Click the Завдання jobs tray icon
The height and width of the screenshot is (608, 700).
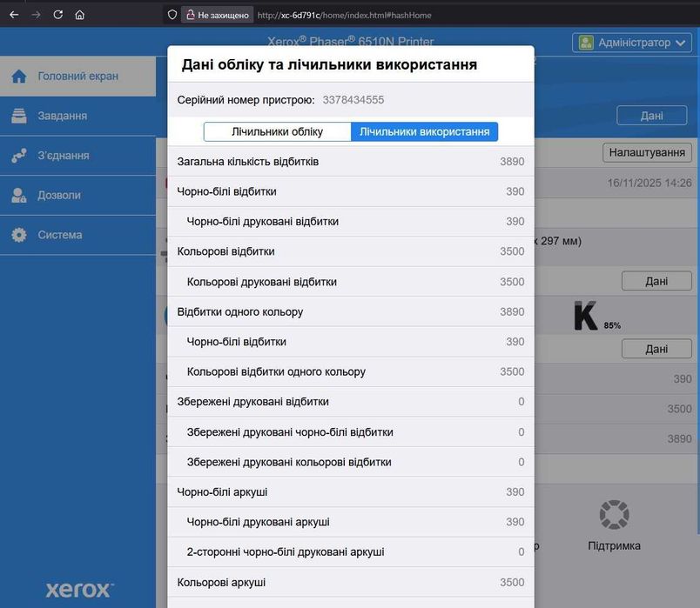tap(19, 116)
